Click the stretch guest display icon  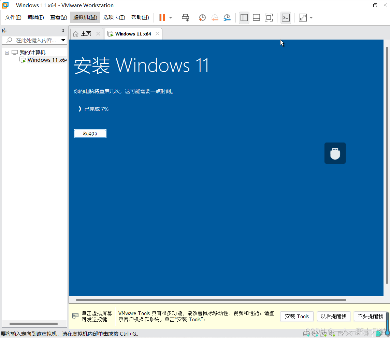coord(303,18)
